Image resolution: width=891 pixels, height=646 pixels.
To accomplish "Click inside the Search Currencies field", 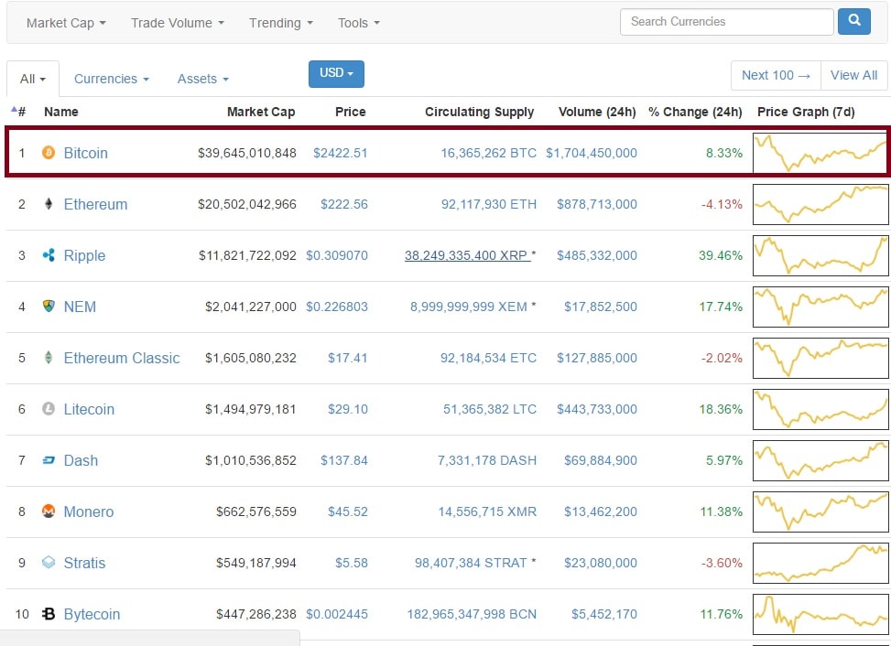I will tap(726, 21).
